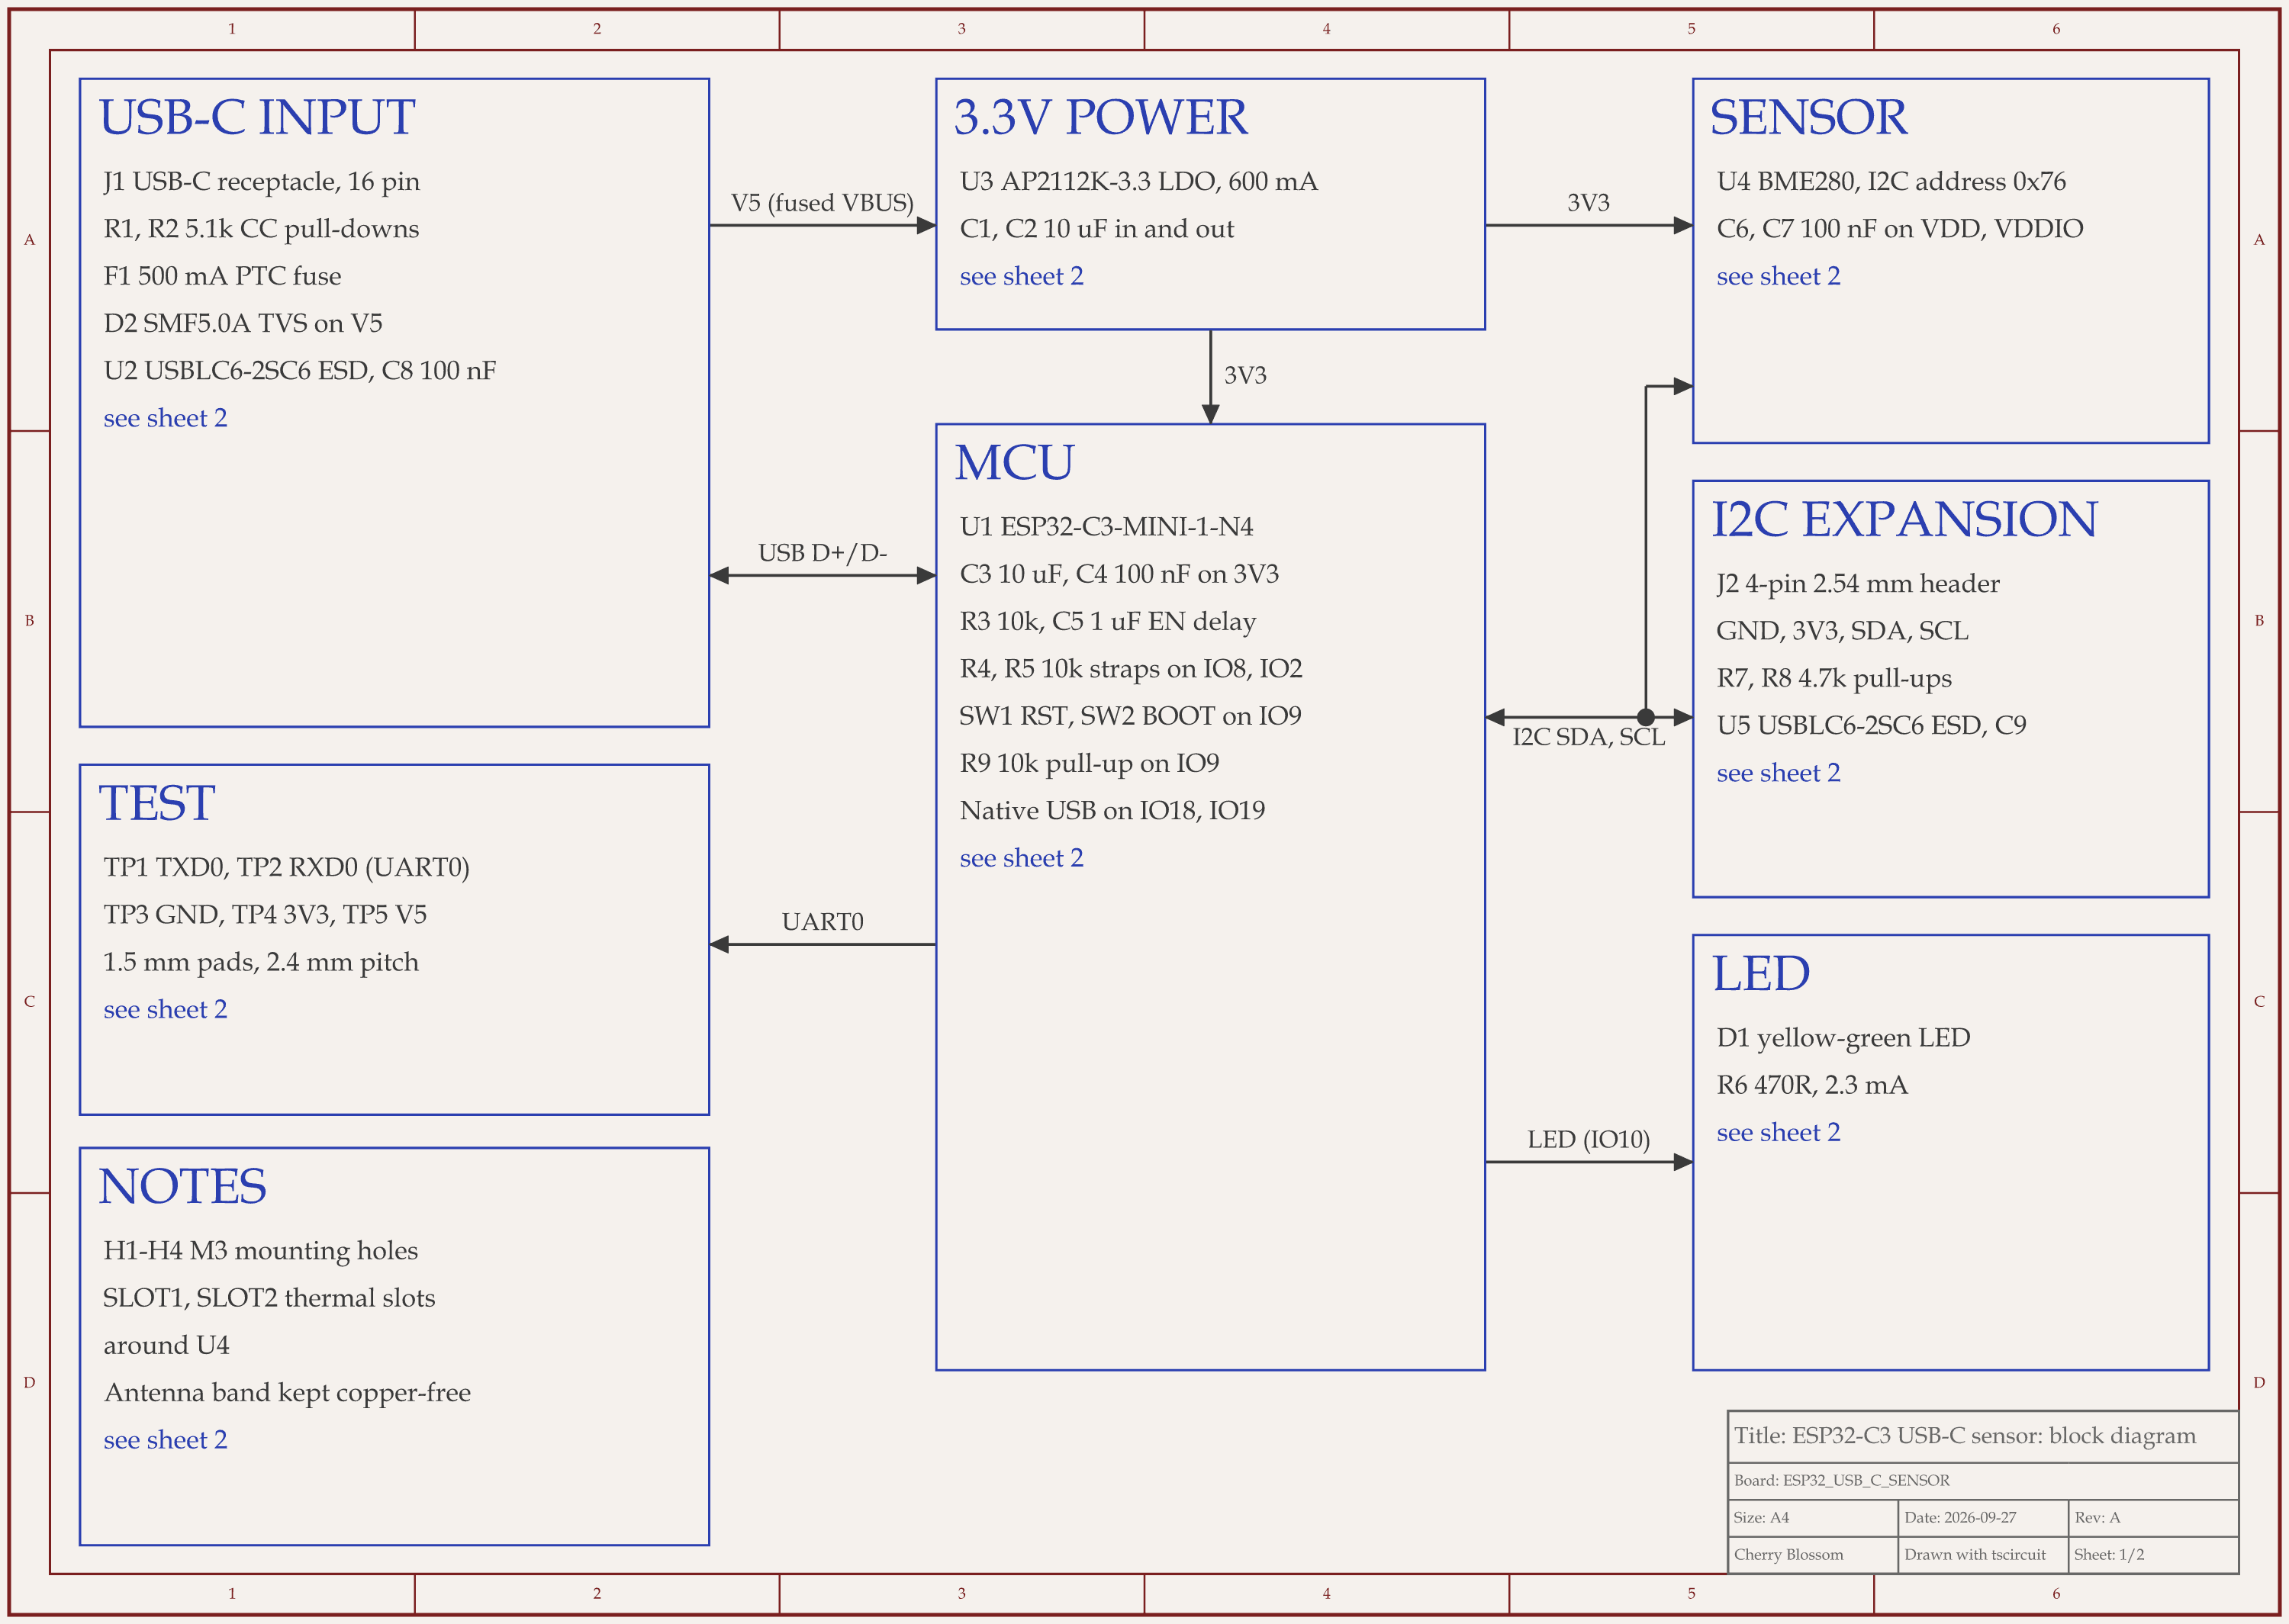Open 'see sheet 2' in the TEST block
This screenshot has height=1624, width=2289.
pos(165,1009)
